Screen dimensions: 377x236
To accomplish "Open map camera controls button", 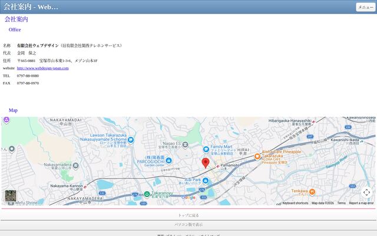I will (366, 192).
